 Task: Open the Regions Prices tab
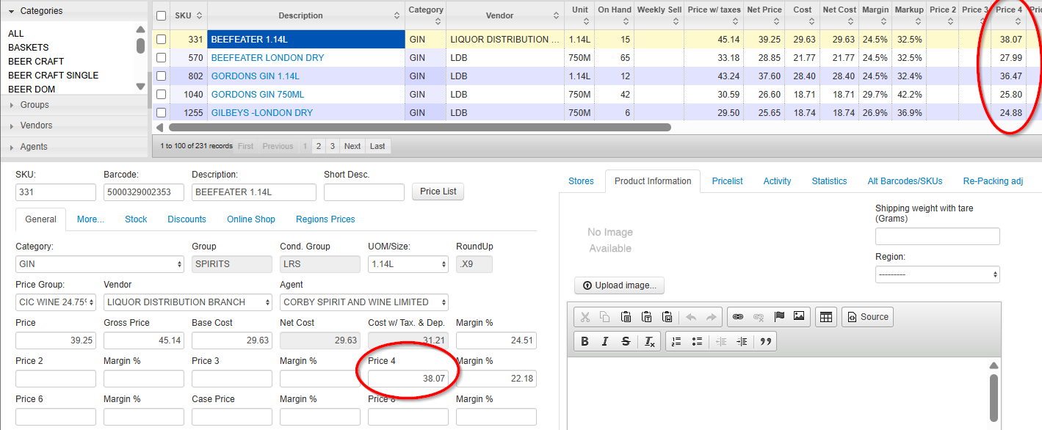click(325, 219)
